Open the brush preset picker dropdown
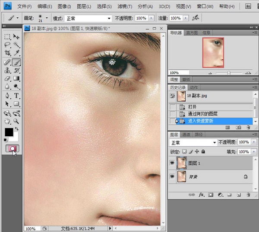259x232 pixels. pos(47,18)
